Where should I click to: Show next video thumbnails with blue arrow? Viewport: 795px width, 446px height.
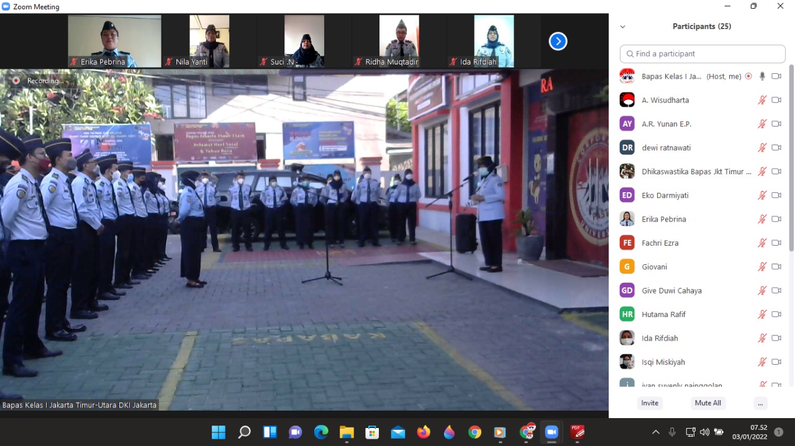coord(558,42)
